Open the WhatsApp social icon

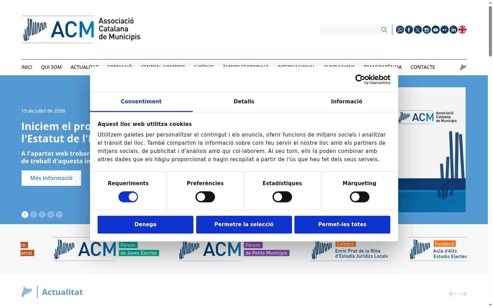[x=400, y=30]
